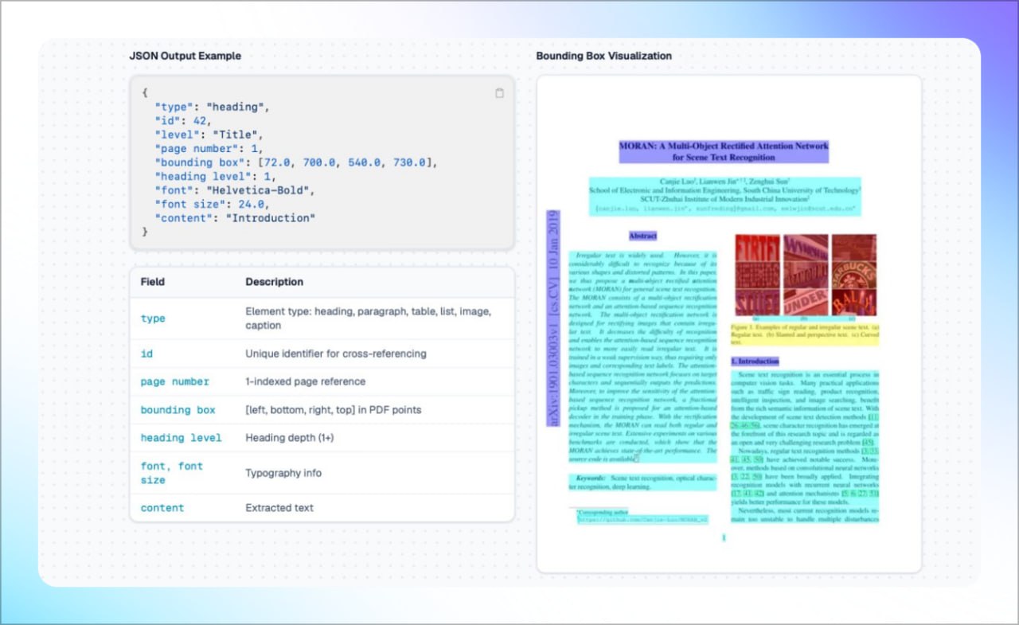Click the highlighted "Abstract" heading box
The width and height of the screenshot is (1019, 625).
[642, 236]
